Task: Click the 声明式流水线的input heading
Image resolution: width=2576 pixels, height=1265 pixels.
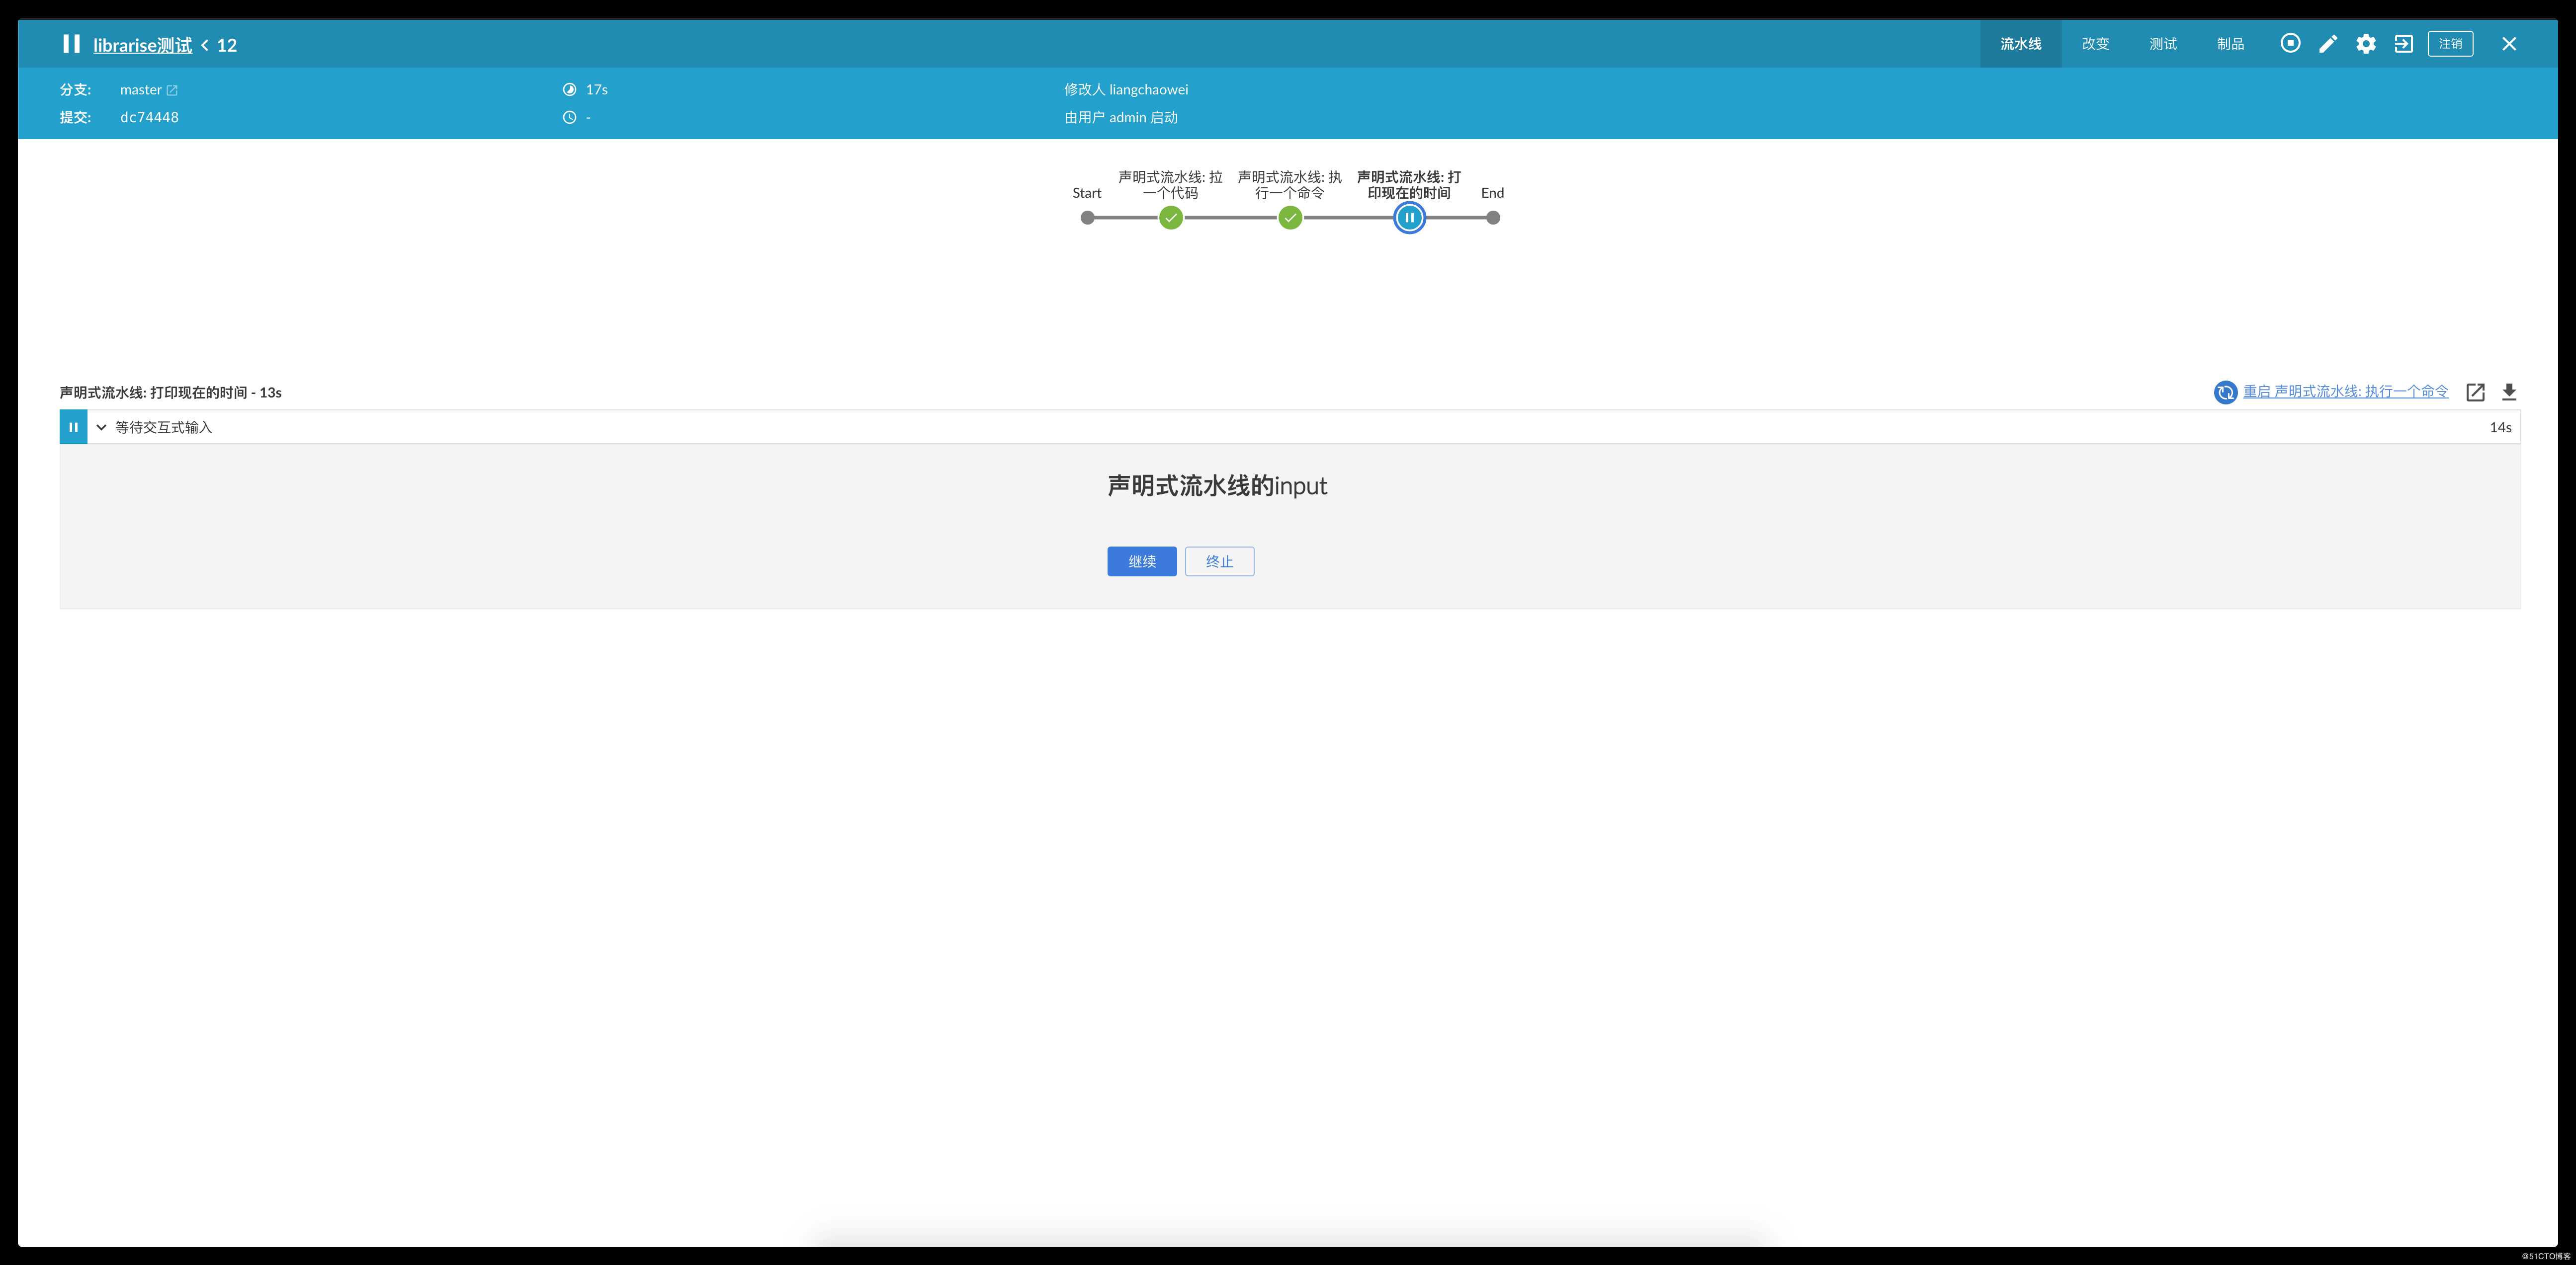Action: pos(1217,486)
